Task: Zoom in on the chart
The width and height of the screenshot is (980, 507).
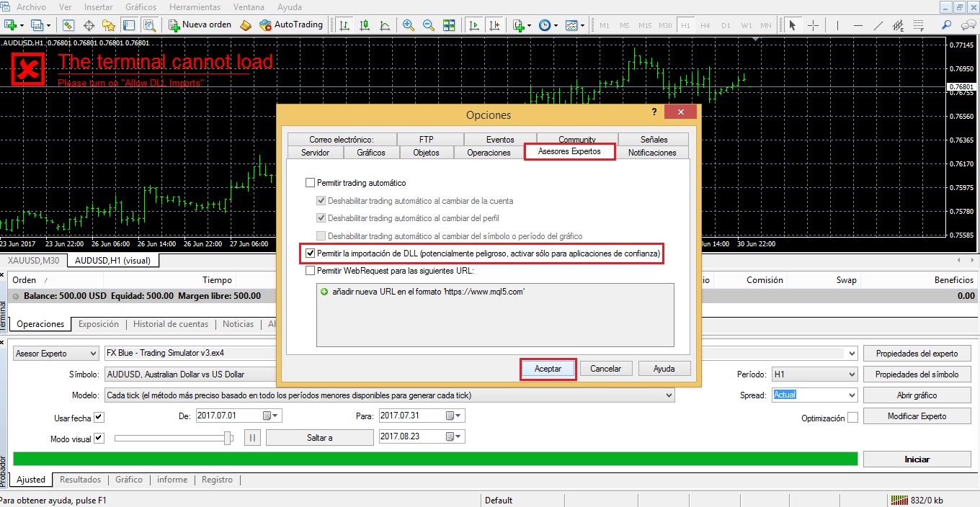Action: pyautogui.click(x=408, y=24)
